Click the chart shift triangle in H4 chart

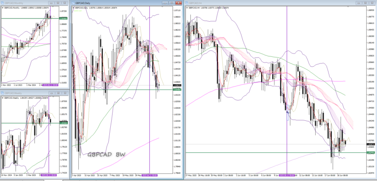(x=348, y=7)
